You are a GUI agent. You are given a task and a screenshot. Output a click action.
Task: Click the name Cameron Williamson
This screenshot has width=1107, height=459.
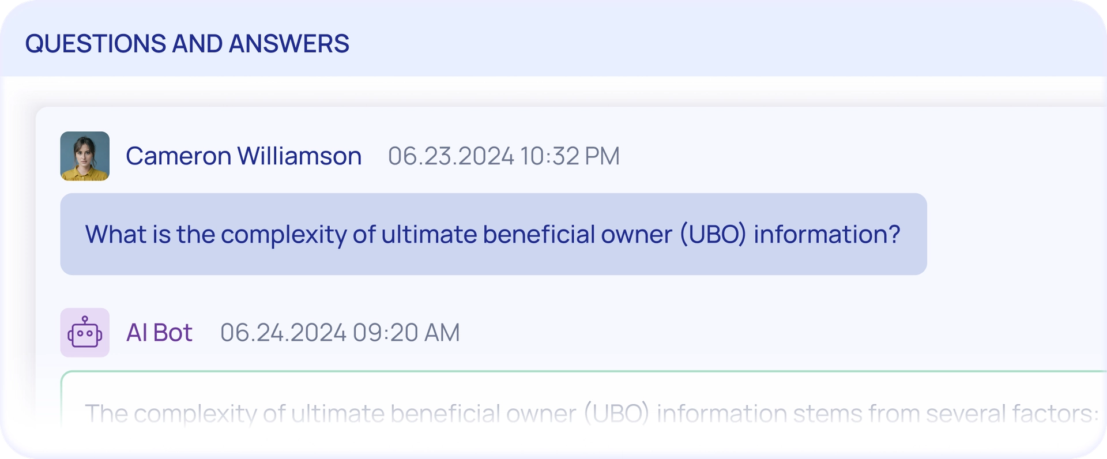tap(244, 156)
